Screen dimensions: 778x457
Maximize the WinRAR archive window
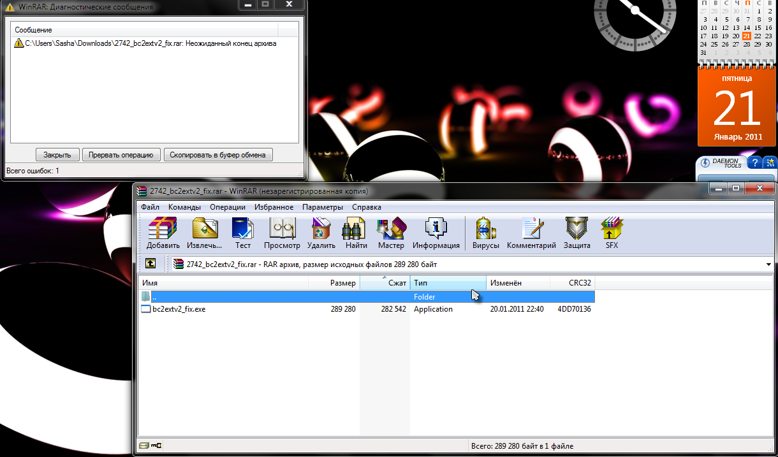(735, 189)
